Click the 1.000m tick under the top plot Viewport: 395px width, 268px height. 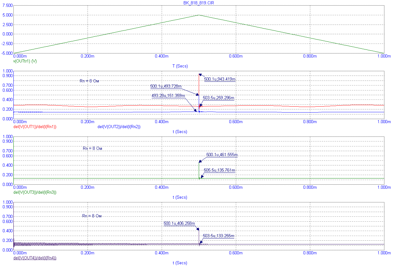click(384, 56)
